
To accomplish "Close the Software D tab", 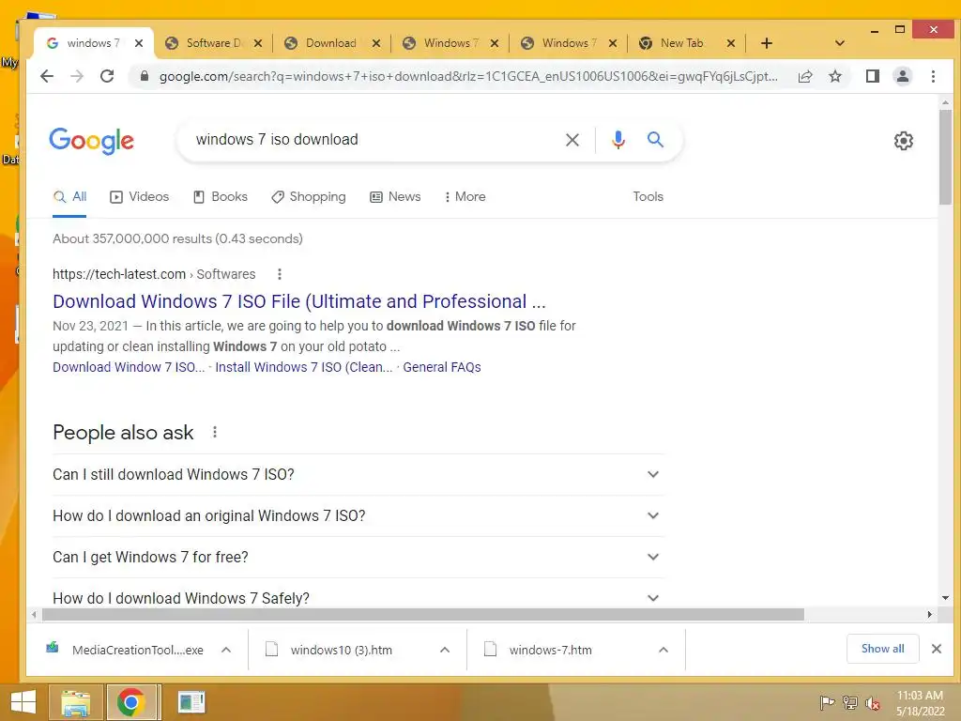I will [x=258, y=43].
